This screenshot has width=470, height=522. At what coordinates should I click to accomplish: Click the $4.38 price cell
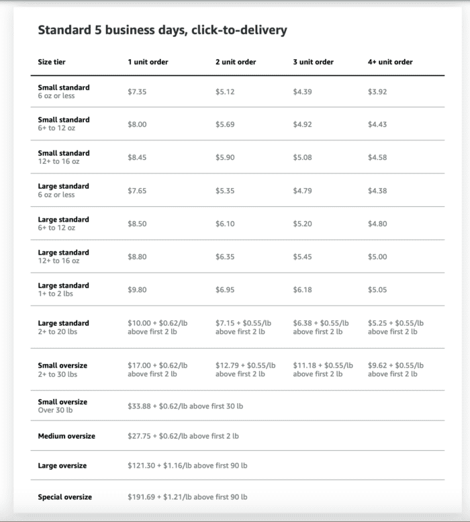pos(377,191)
